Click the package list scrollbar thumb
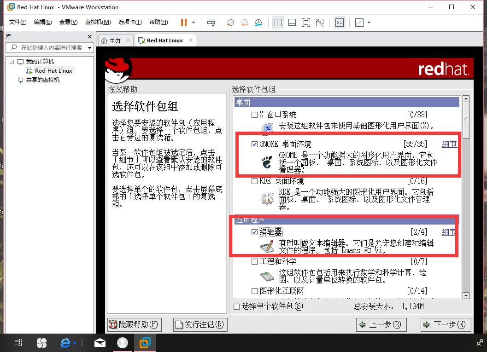This screenshot has width=487, height=352. tap(466, 121)
